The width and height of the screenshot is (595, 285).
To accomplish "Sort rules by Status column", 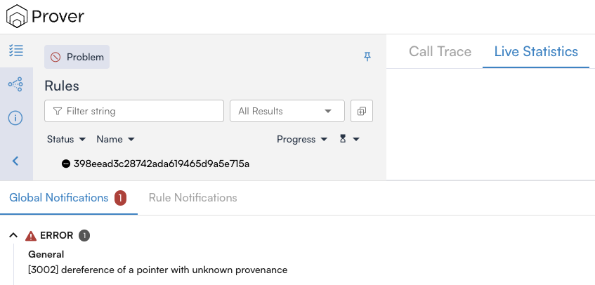I will click(x=66, y=139).
